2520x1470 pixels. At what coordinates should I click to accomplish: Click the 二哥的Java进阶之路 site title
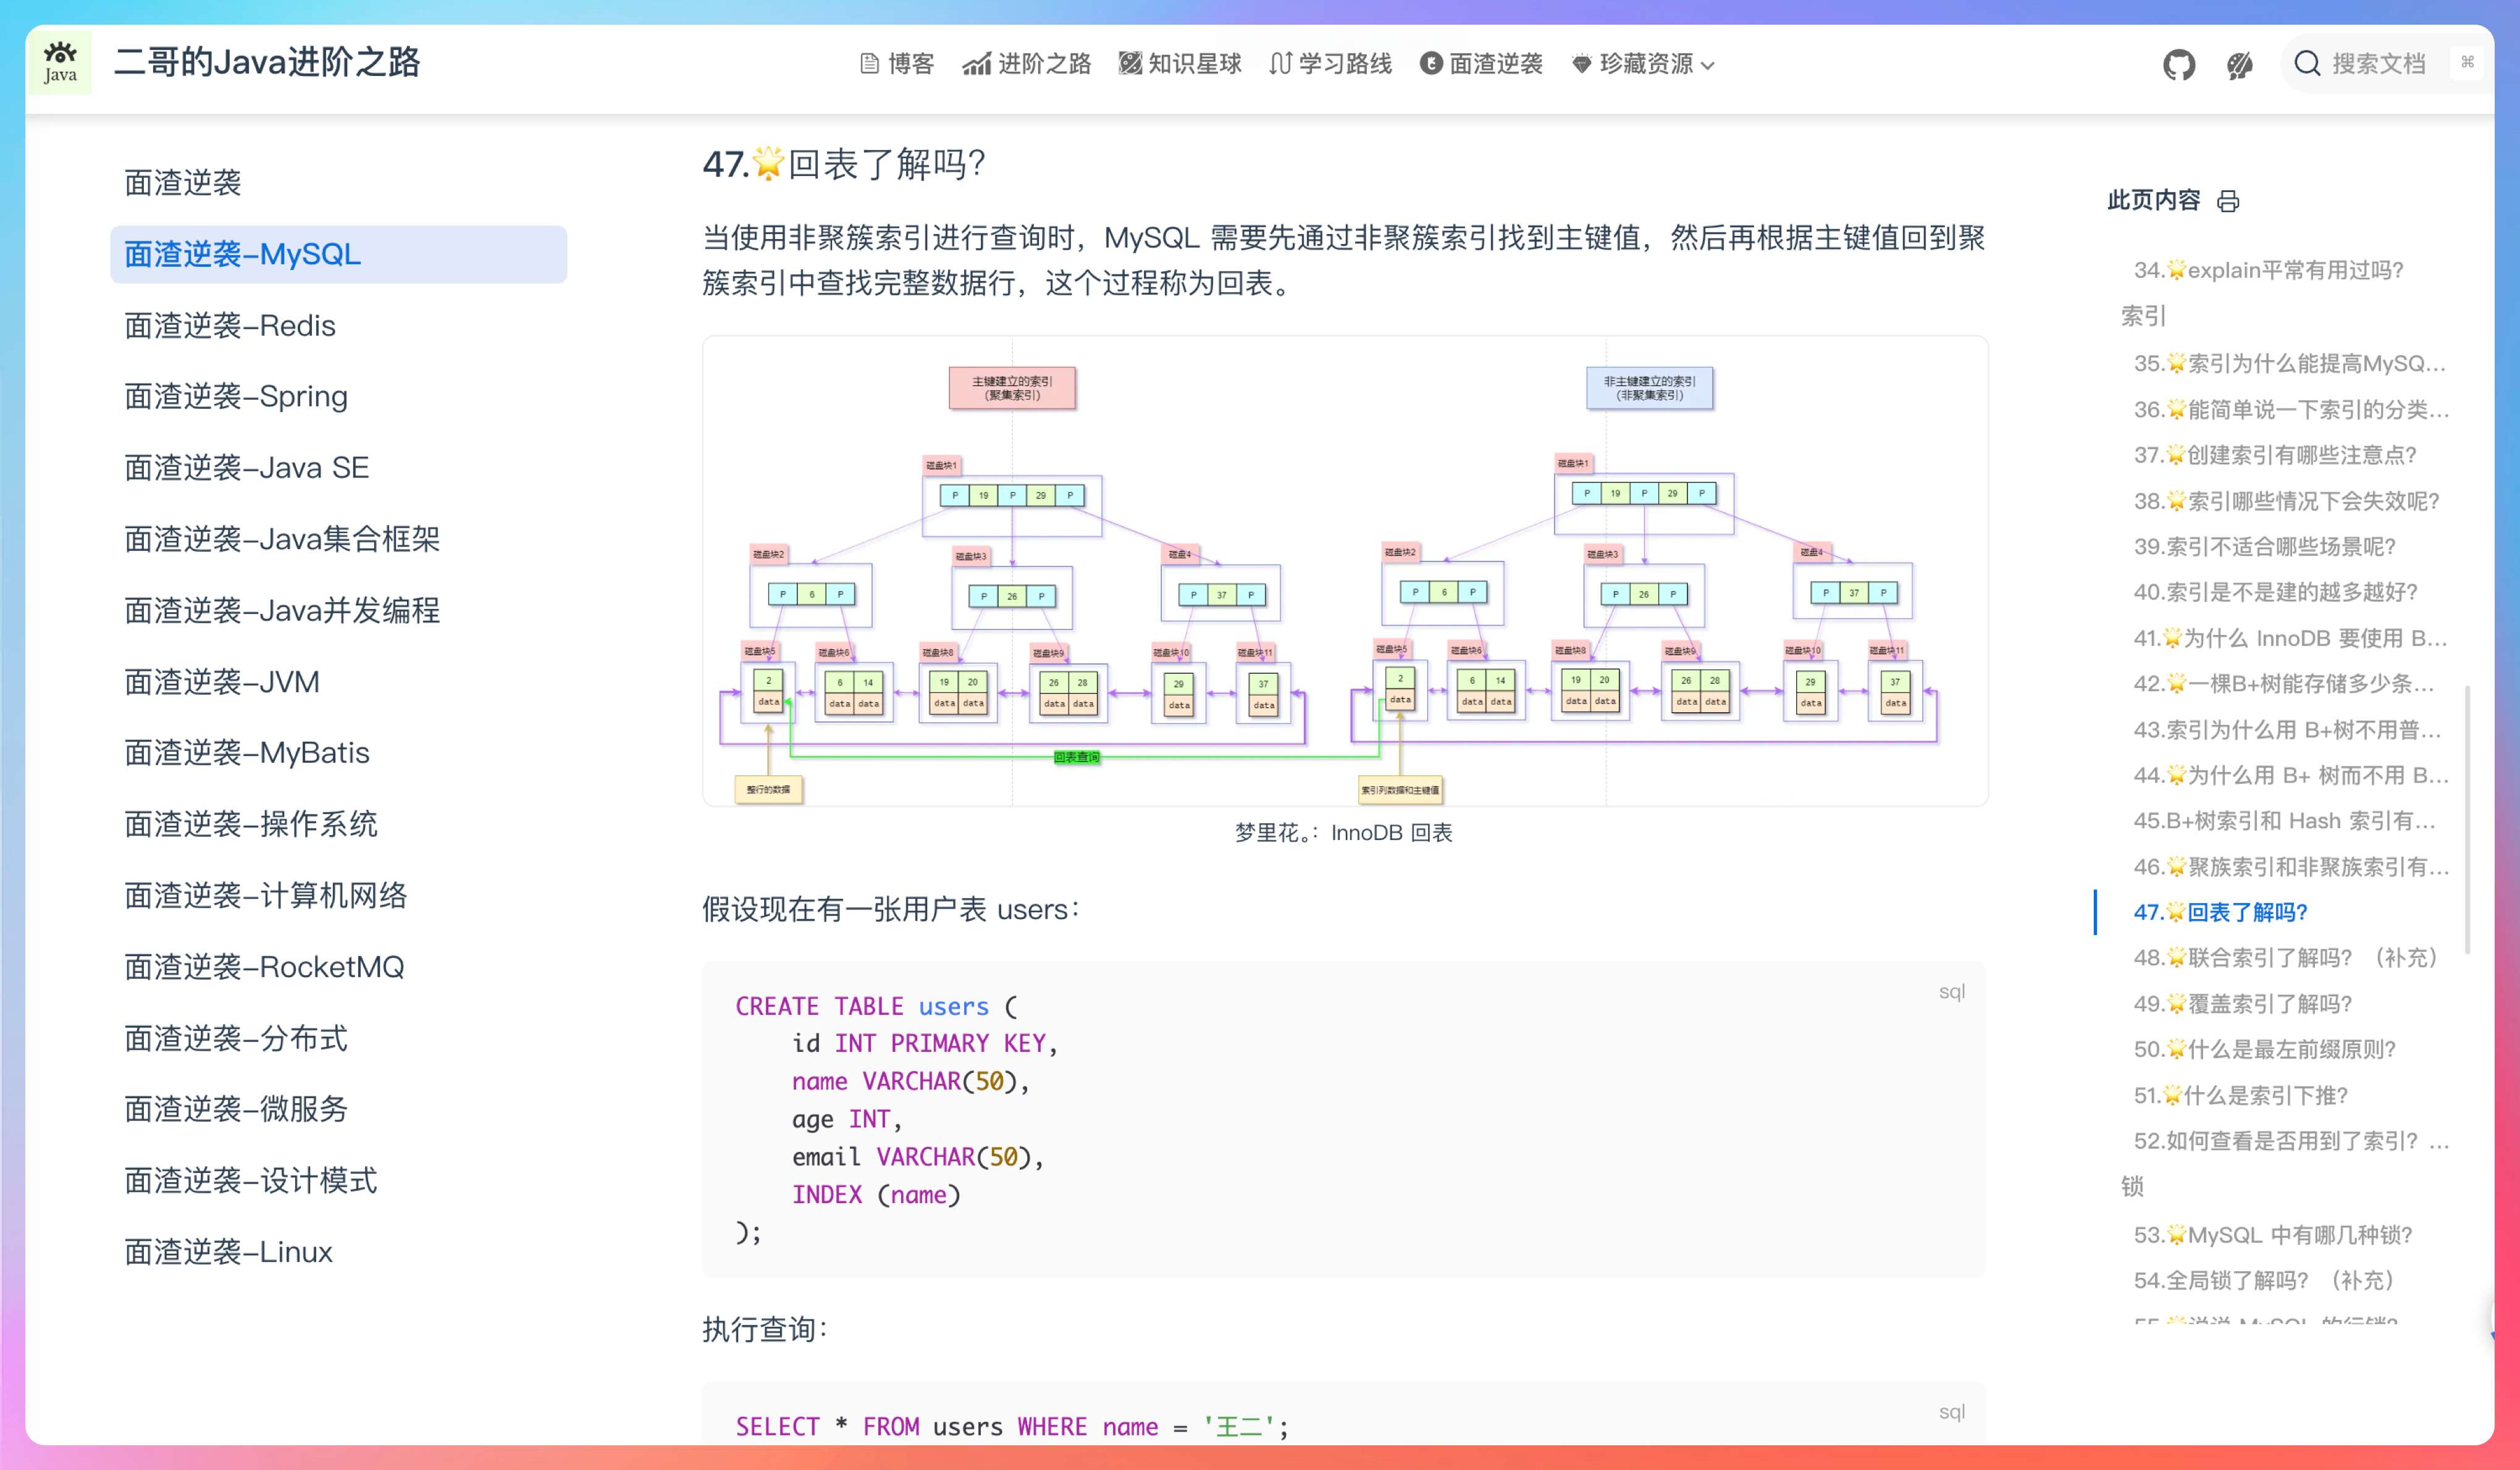pyautogui.click(x=267, y=62)
